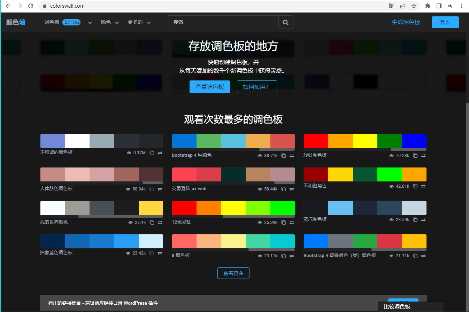Click inside the 搜索 search field
The width and height of the screenshot is (469, 312).
223,22
